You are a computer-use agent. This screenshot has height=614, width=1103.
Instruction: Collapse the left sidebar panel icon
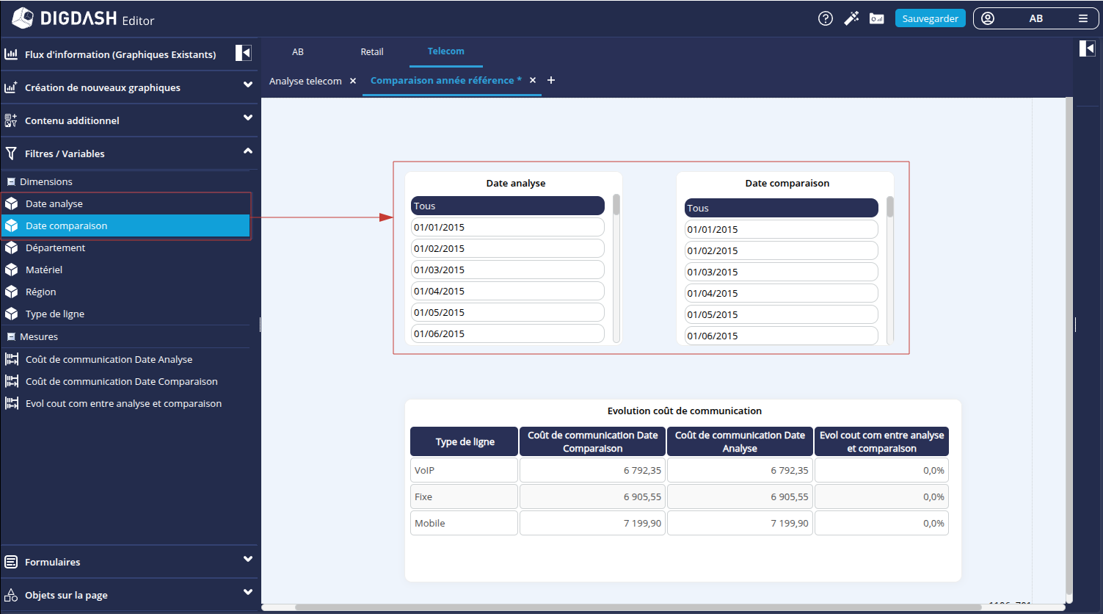[x=244, y=53]
